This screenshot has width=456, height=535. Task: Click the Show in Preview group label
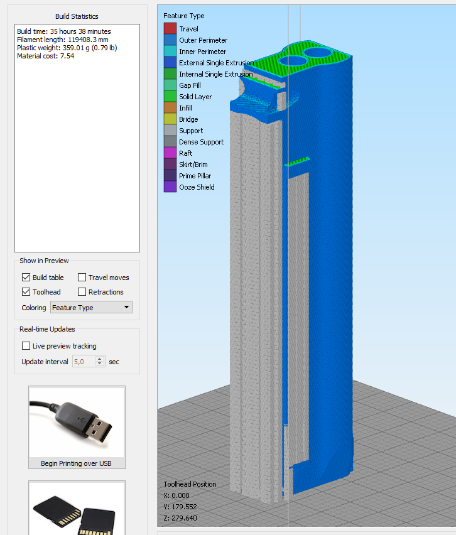pos(44,261)
